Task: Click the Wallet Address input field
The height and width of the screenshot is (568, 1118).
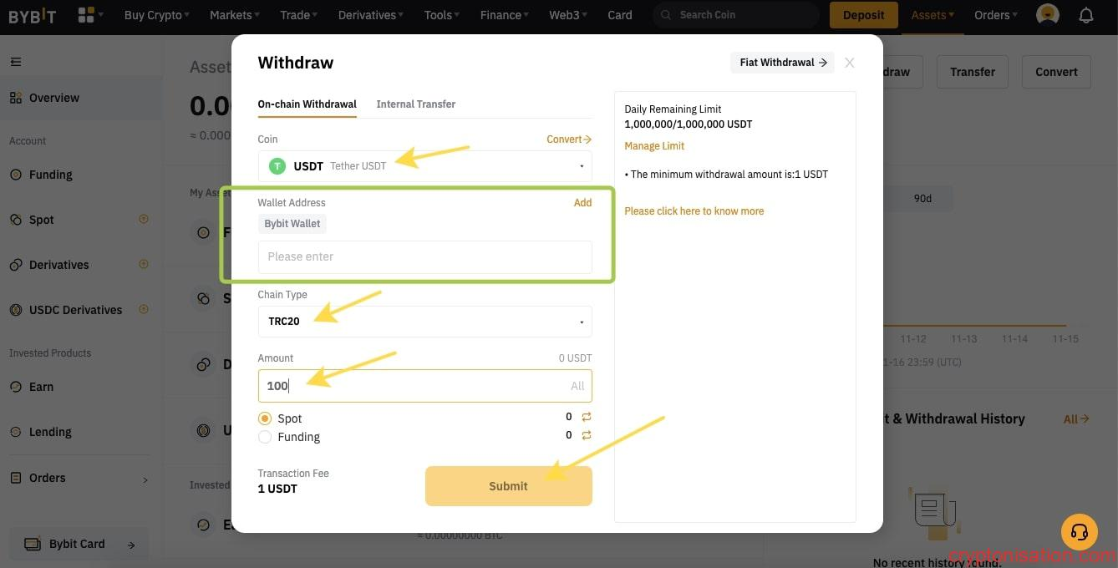Action: tap(424, 256)
